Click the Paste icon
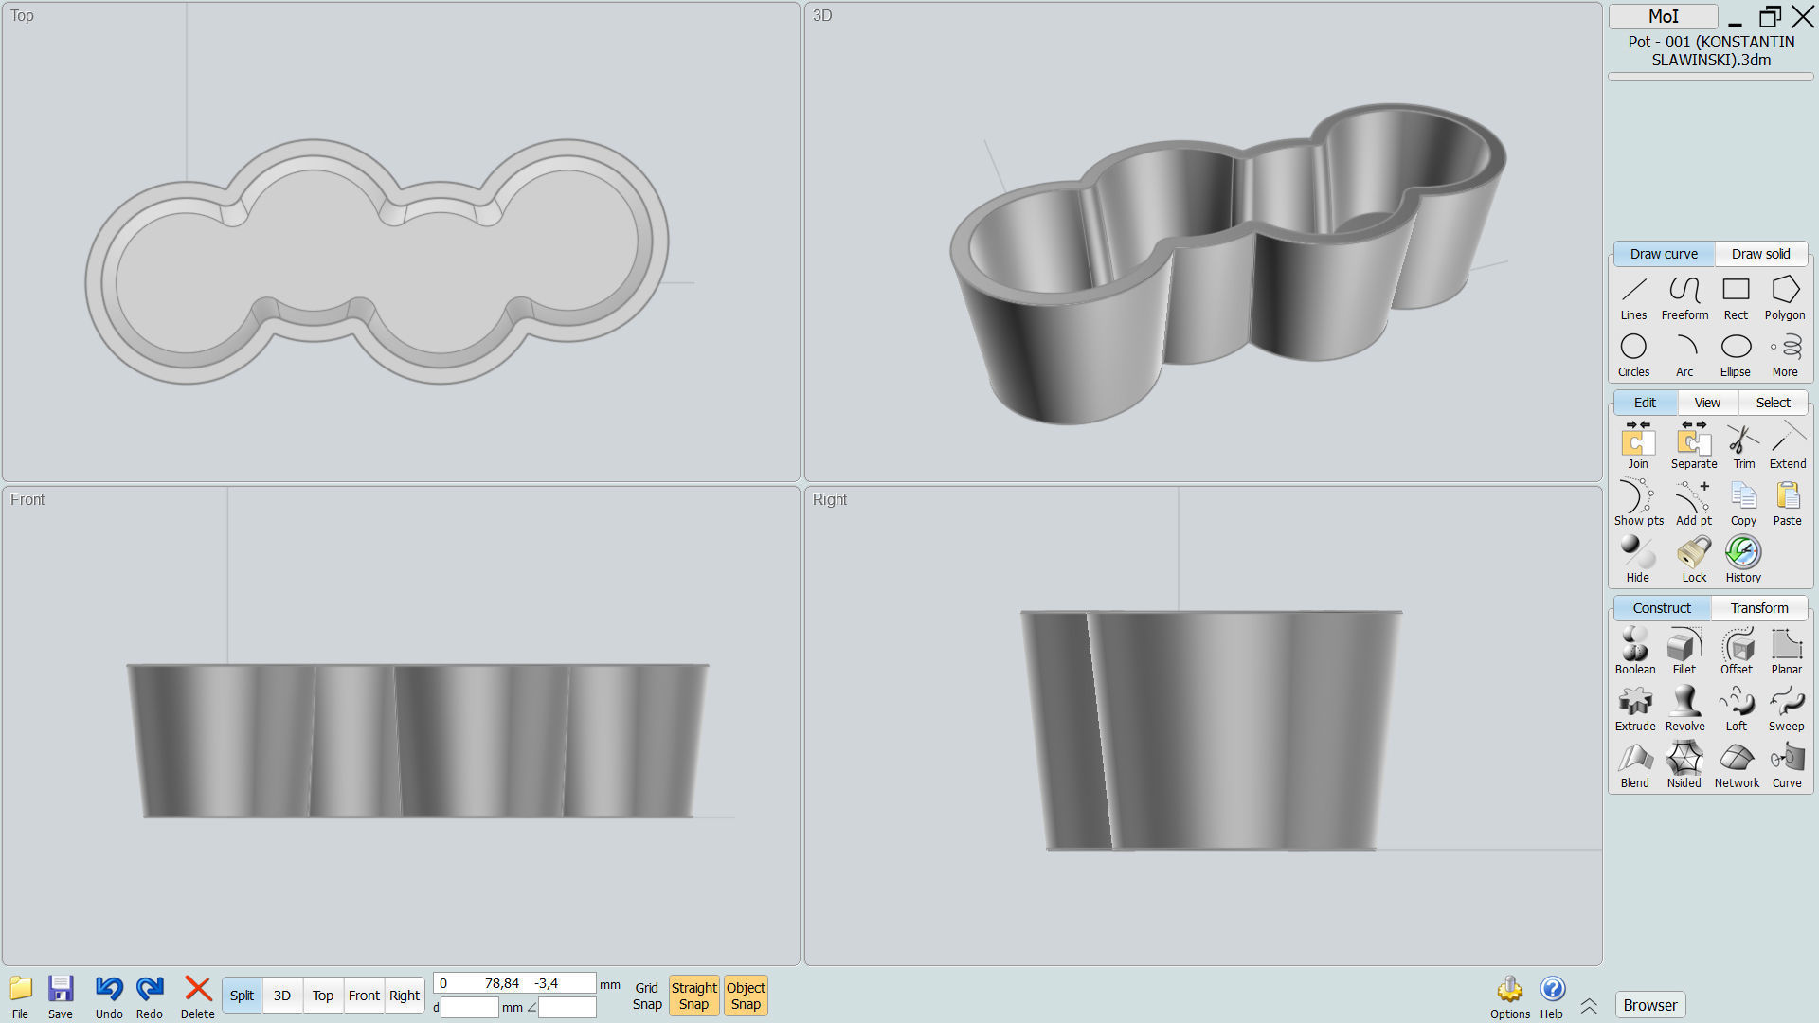The width and height of the screenshot is (1819, 1023). click(1788, 503)
